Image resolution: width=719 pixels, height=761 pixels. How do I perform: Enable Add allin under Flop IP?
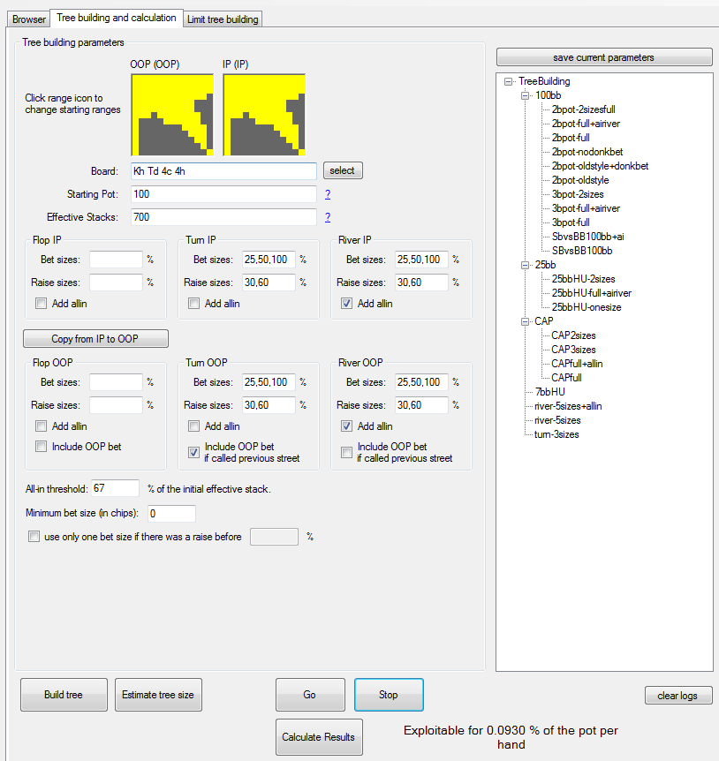click(x=42, y=304)
